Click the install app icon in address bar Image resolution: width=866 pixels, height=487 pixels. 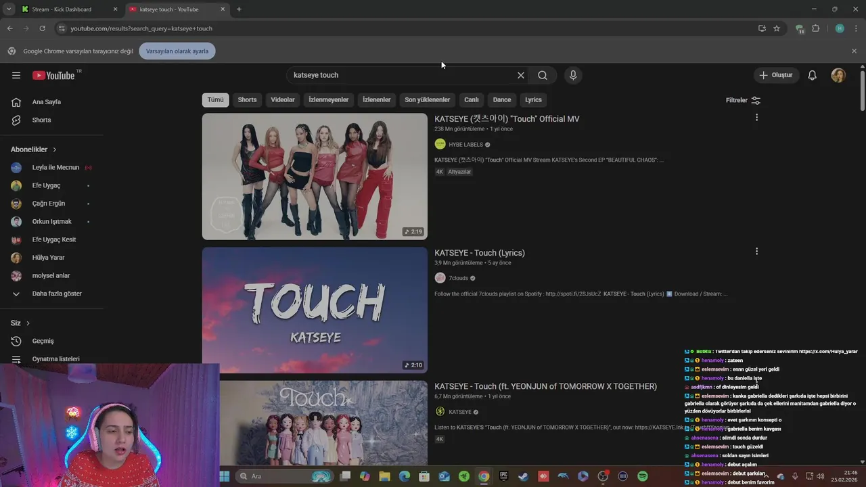pyautogui.click(x=762, y=28)
